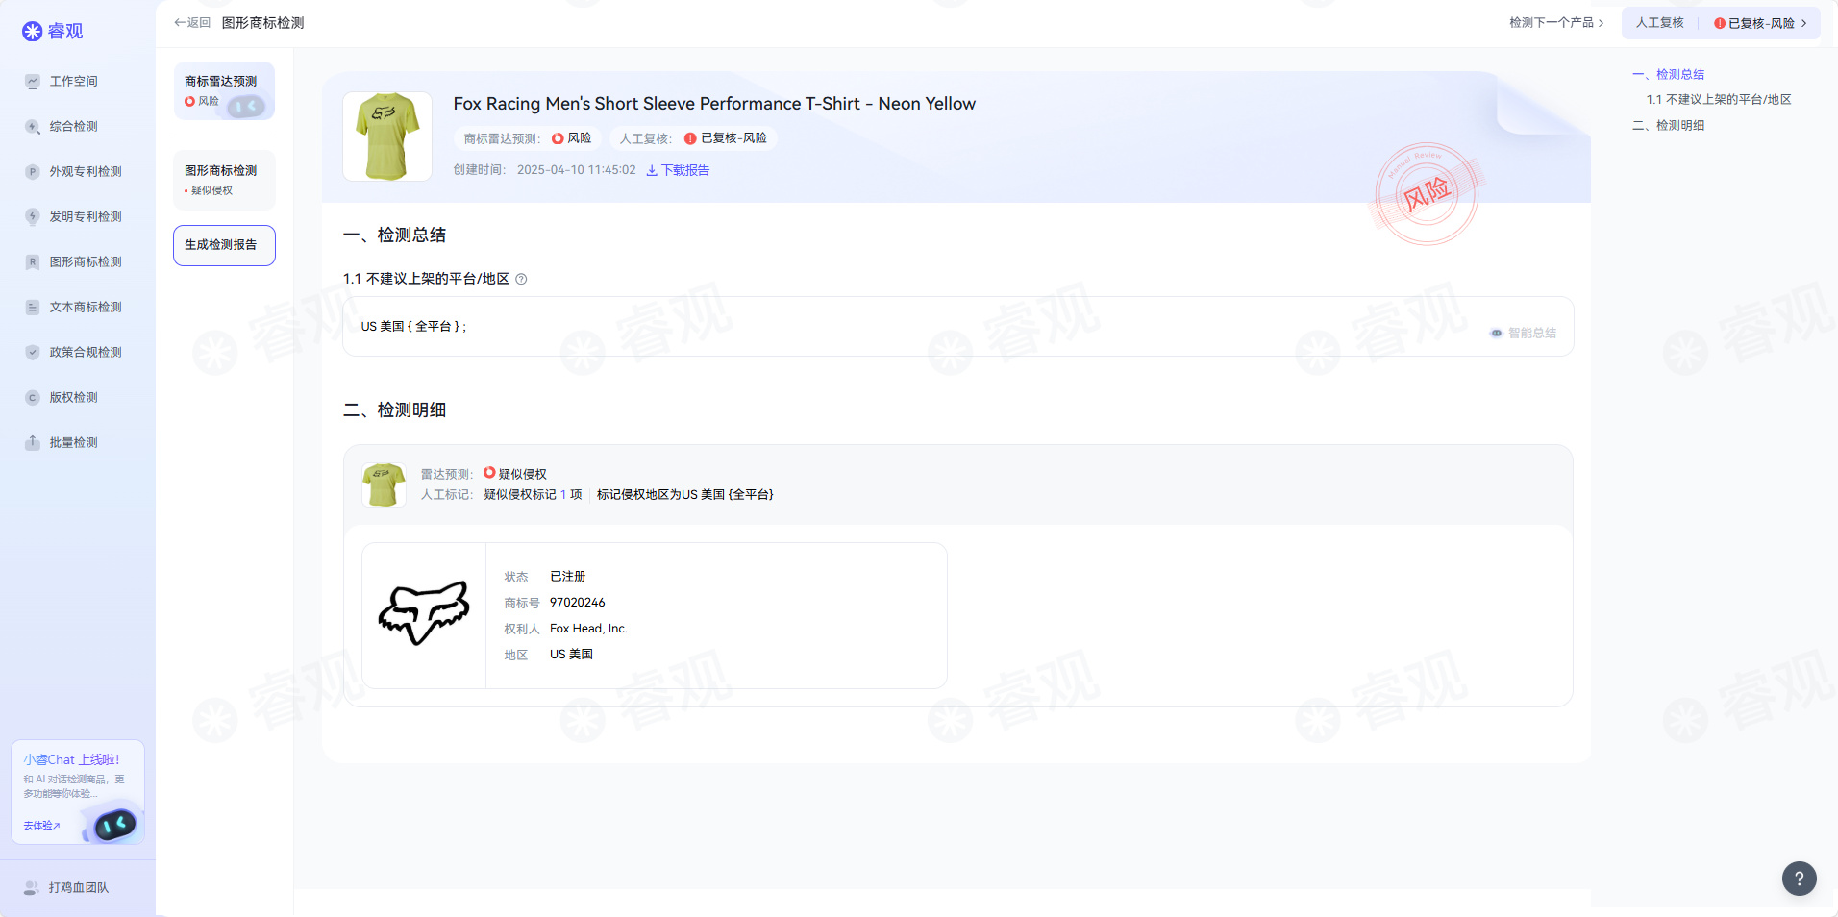Click the floating help question mark button

[x=1800, y=879]
